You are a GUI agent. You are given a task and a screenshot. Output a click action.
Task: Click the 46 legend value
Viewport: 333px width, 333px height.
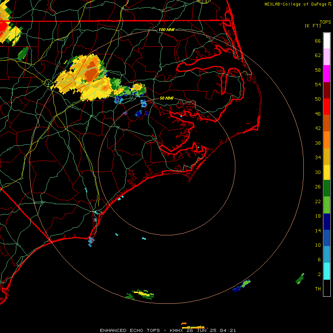(318, 114)
